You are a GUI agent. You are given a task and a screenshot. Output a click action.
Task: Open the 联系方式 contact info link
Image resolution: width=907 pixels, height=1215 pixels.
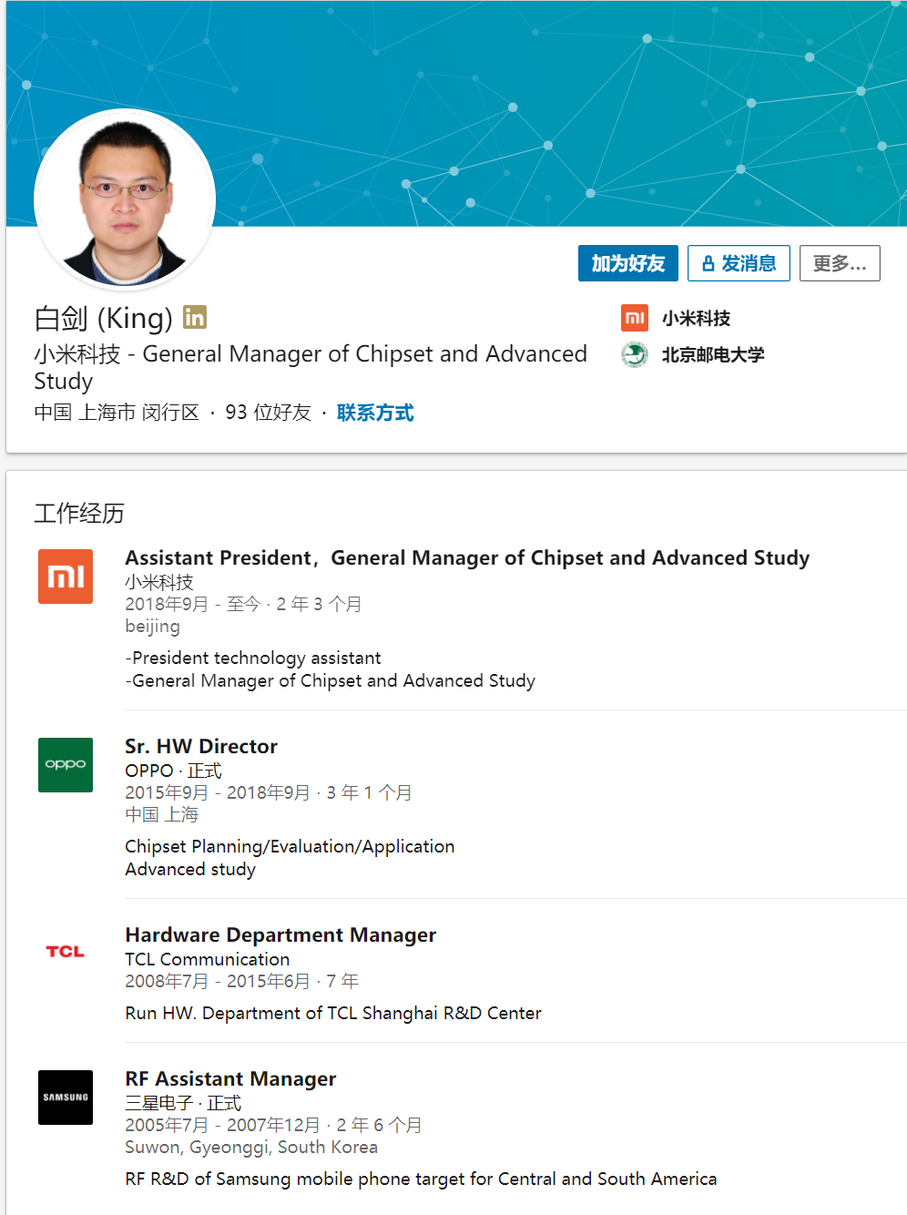click(x=375, y=413)
